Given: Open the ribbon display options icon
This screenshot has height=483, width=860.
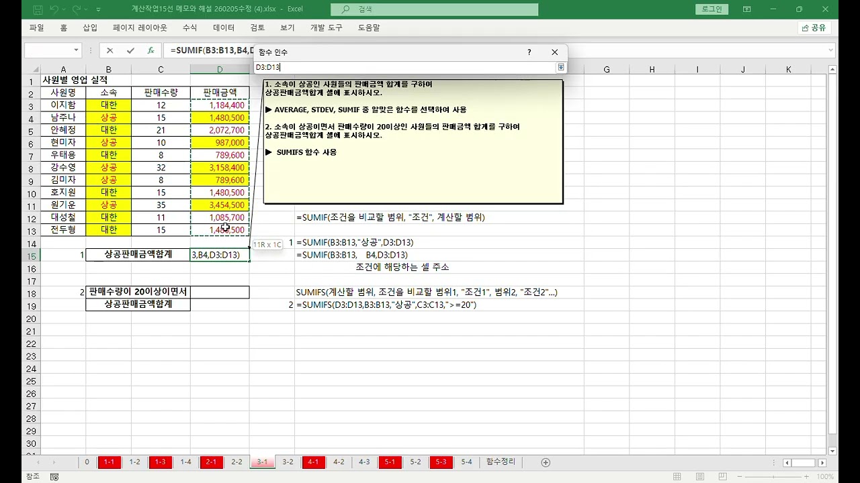Looking at the screenshot, I should click(747, 9).
